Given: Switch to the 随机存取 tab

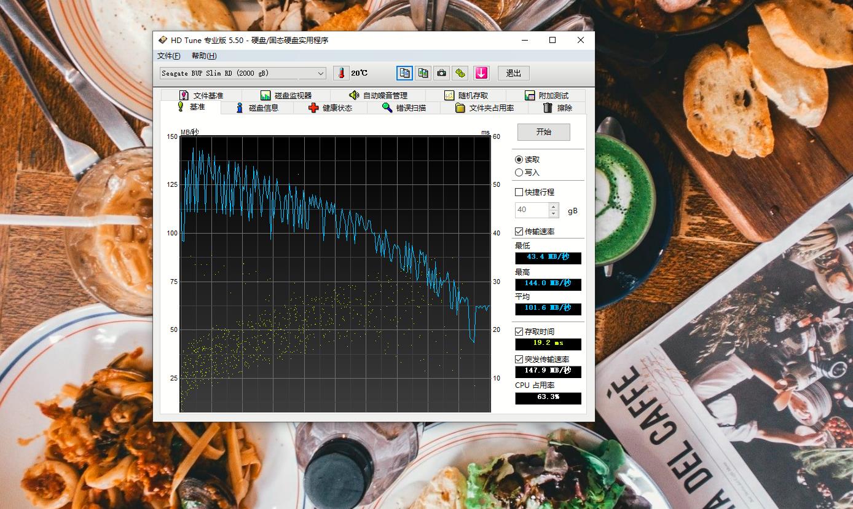Looking at the screenshot, I should tap(468, 95).
